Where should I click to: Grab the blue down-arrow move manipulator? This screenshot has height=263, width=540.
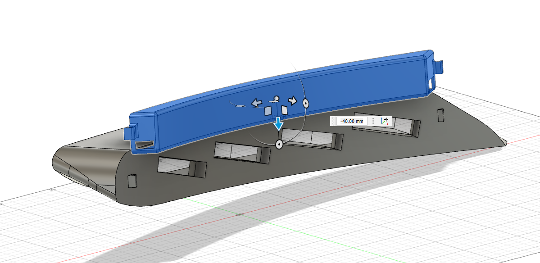pyautogui.click(x=279, y=124)
